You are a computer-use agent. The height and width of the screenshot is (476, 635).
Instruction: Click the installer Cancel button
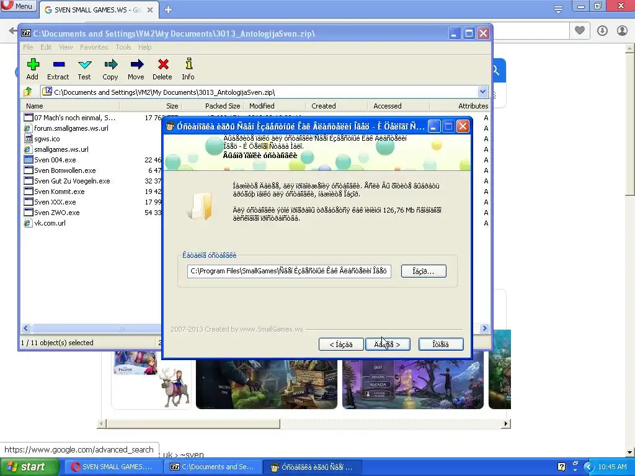coord(441,345)
